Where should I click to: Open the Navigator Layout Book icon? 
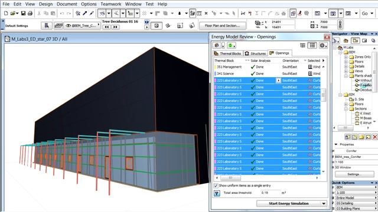click(x=364, y=41)
